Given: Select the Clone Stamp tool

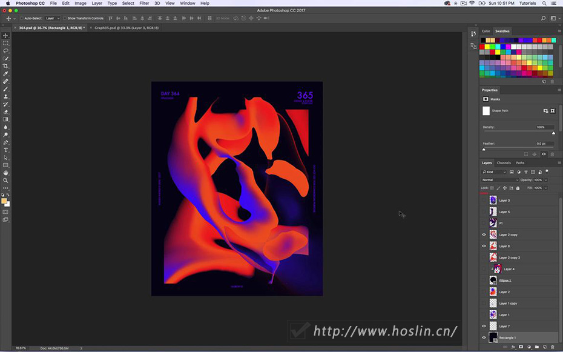Looking at the screenshot, I should tap(5, 96).
